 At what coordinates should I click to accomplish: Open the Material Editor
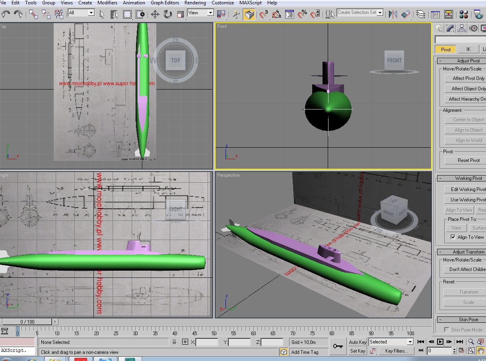click(464, 14)
